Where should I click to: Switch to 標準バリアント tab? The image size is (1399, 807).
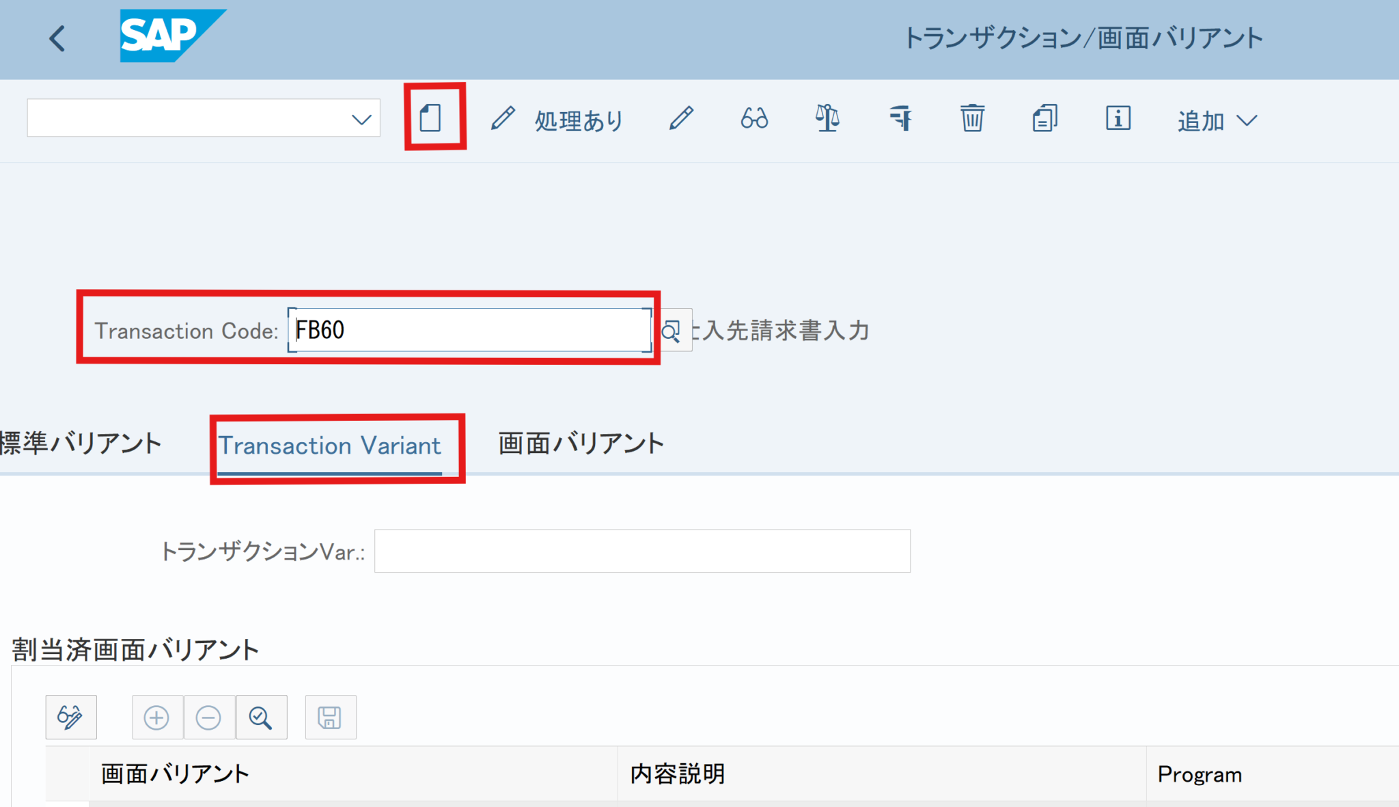(81, 443)
